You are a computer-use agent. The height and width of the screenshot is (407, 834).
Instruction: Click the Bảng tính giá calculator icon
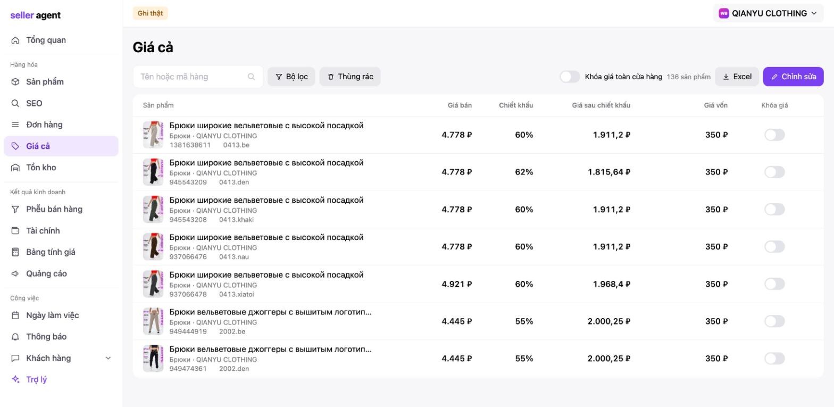15,252
